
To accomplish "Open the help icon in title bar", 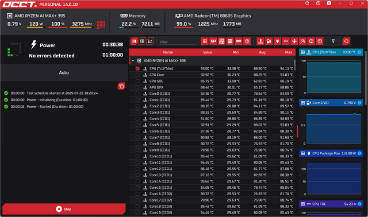I will tap(318, 3).
